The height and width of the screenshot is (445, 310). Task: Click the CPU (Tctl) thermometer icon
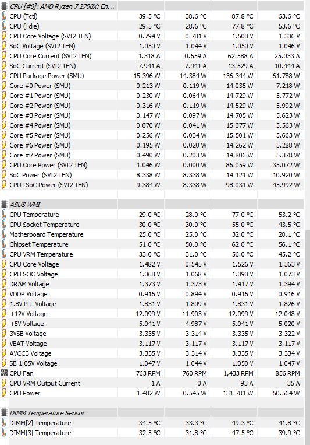point(3,16)
